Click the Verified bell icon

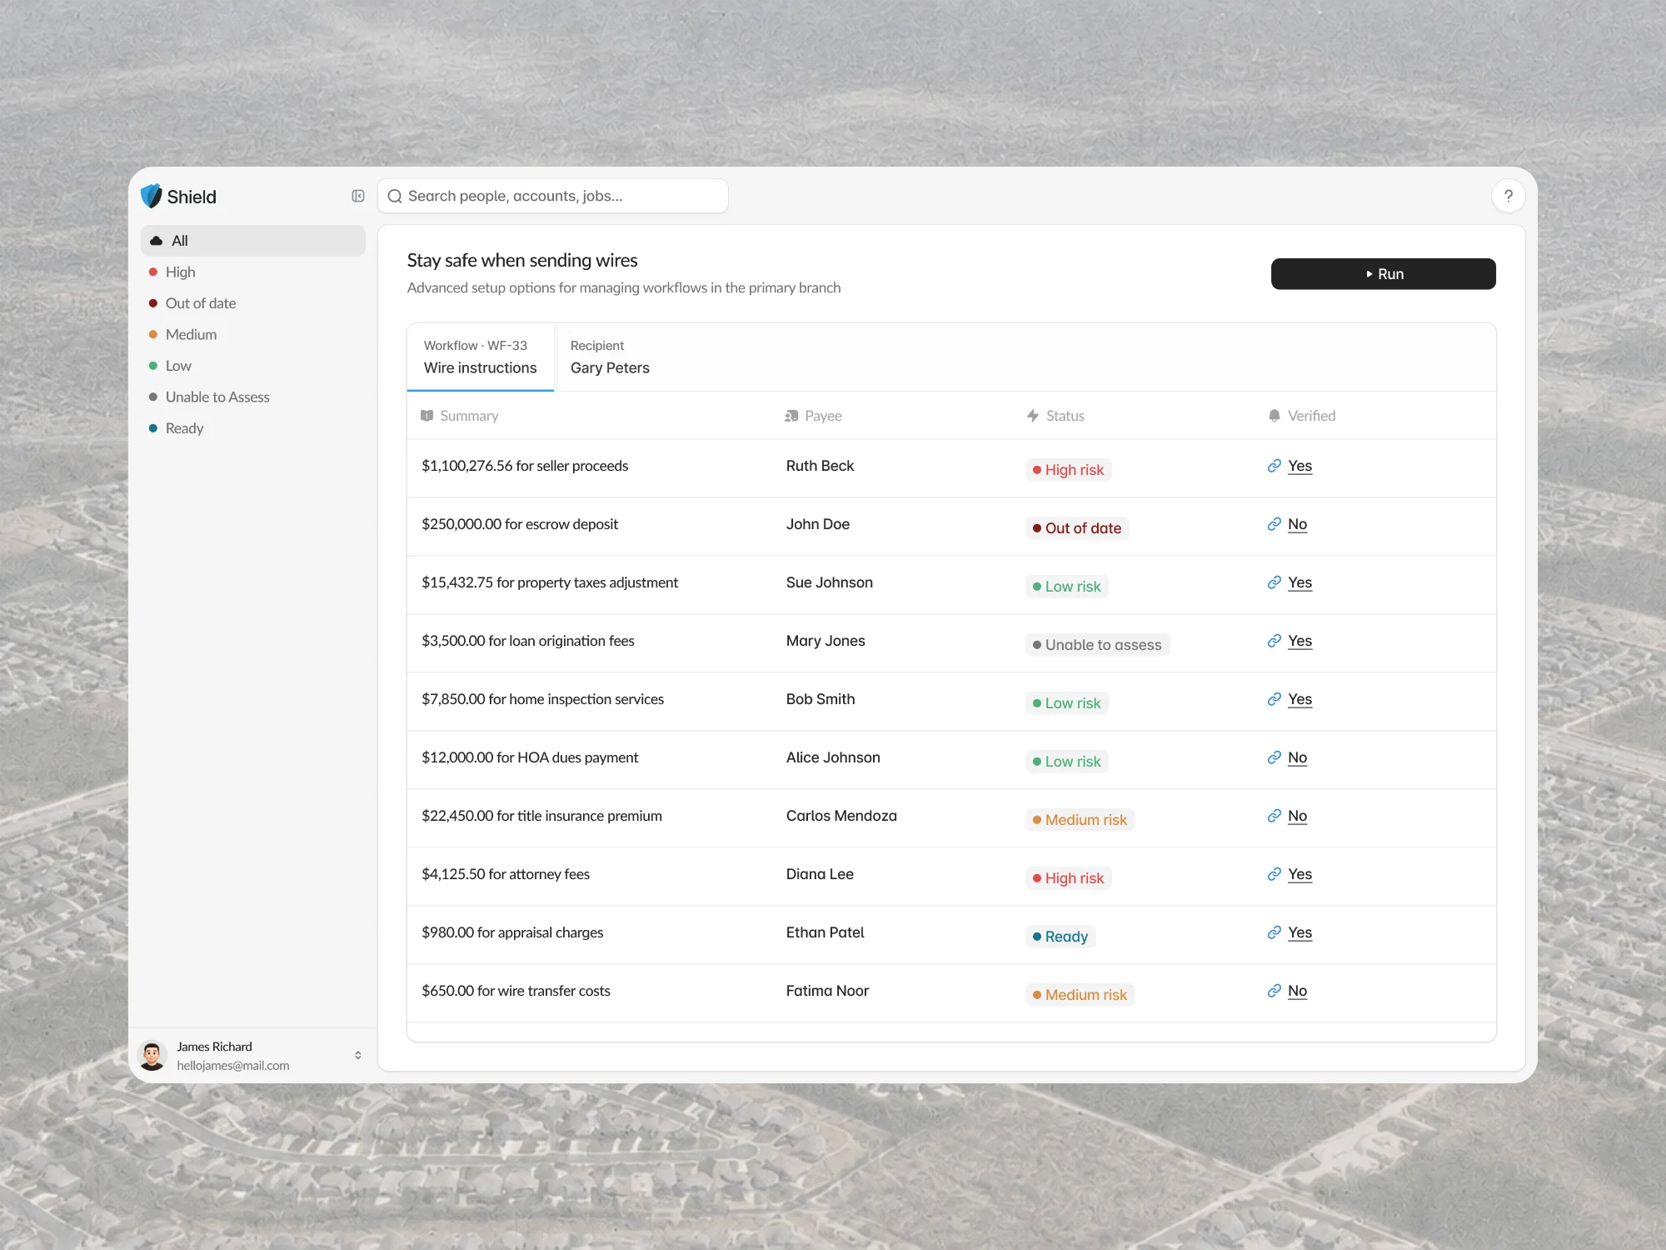tap(1274, 416)
